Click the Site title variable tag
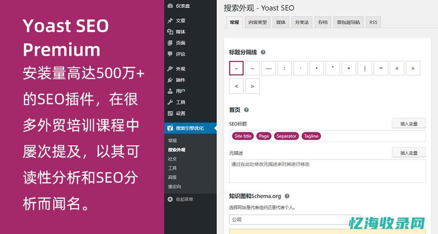Screen dimensions: 438x234 click(243, 136)
